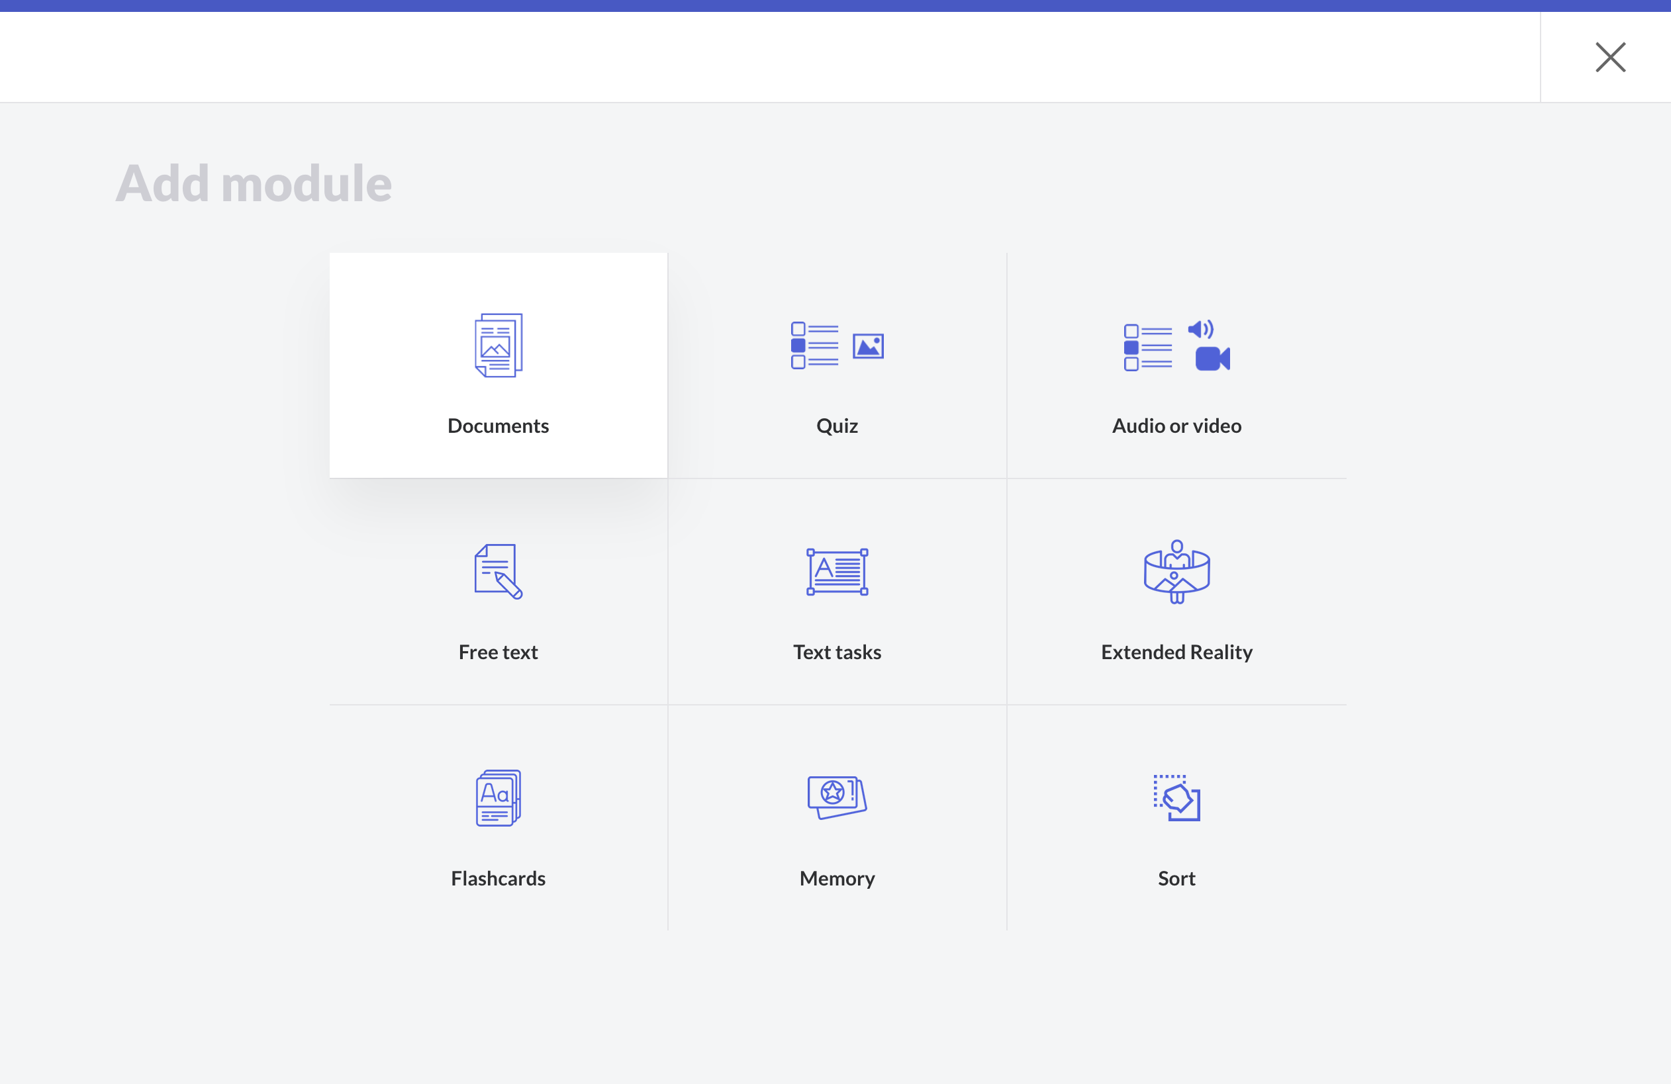Click the Quiz label text

click(x=837, y=426)
